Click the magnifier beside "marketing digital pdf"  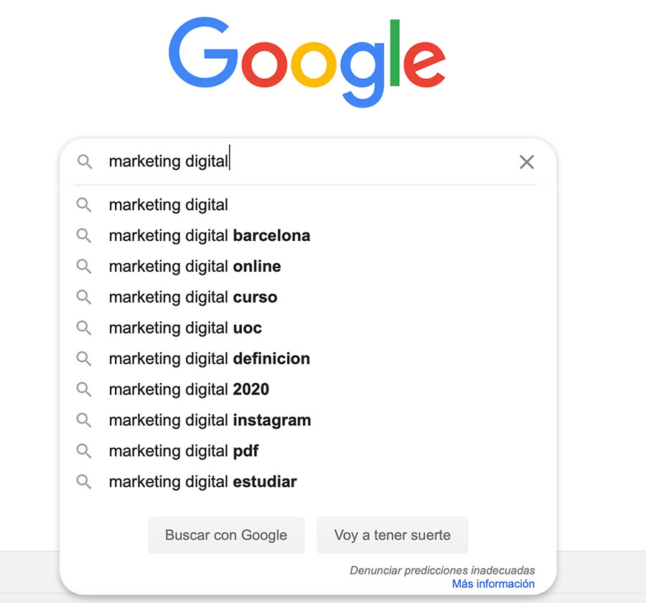(84, 451)
